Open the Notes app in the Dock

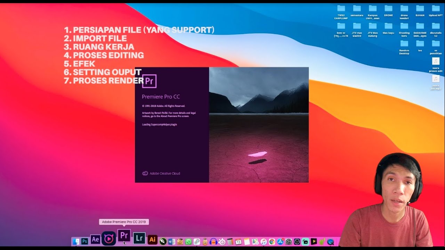tap(246, 242)
